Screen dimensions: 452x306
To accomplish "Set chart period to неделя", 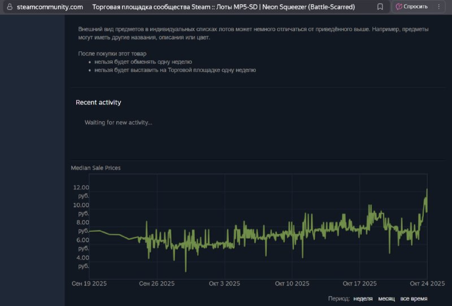I will coord(363,299).
